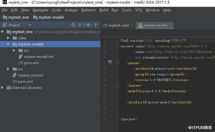Click mytest_one breadcrumb in navigation bar
Screen dimensions: 215x132
(16, 17)
